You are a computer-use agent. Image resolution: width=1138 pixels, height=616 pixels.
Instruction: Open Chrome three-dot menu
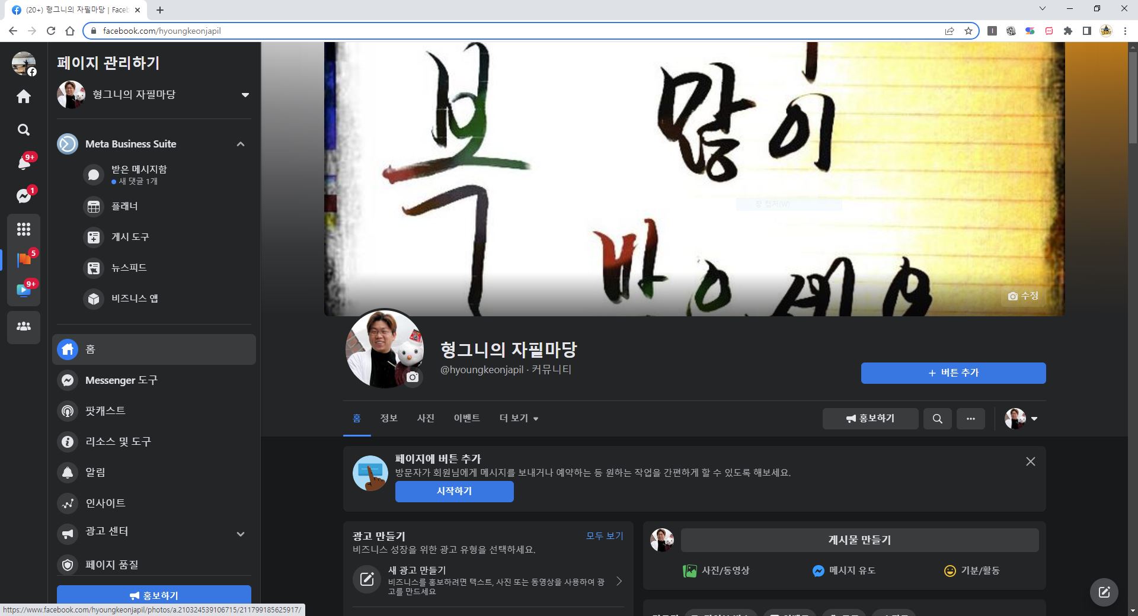tap(1125, 31)
